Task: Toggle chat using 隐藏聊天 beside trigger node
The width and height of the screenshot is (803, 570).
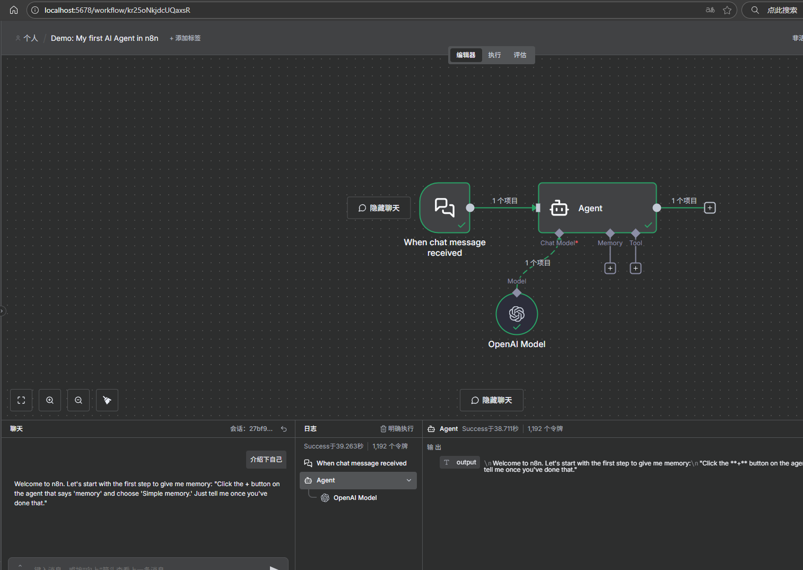Action: [379, 208]
